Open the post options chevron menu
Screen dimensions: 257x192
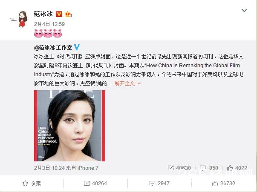click(244, 11)
